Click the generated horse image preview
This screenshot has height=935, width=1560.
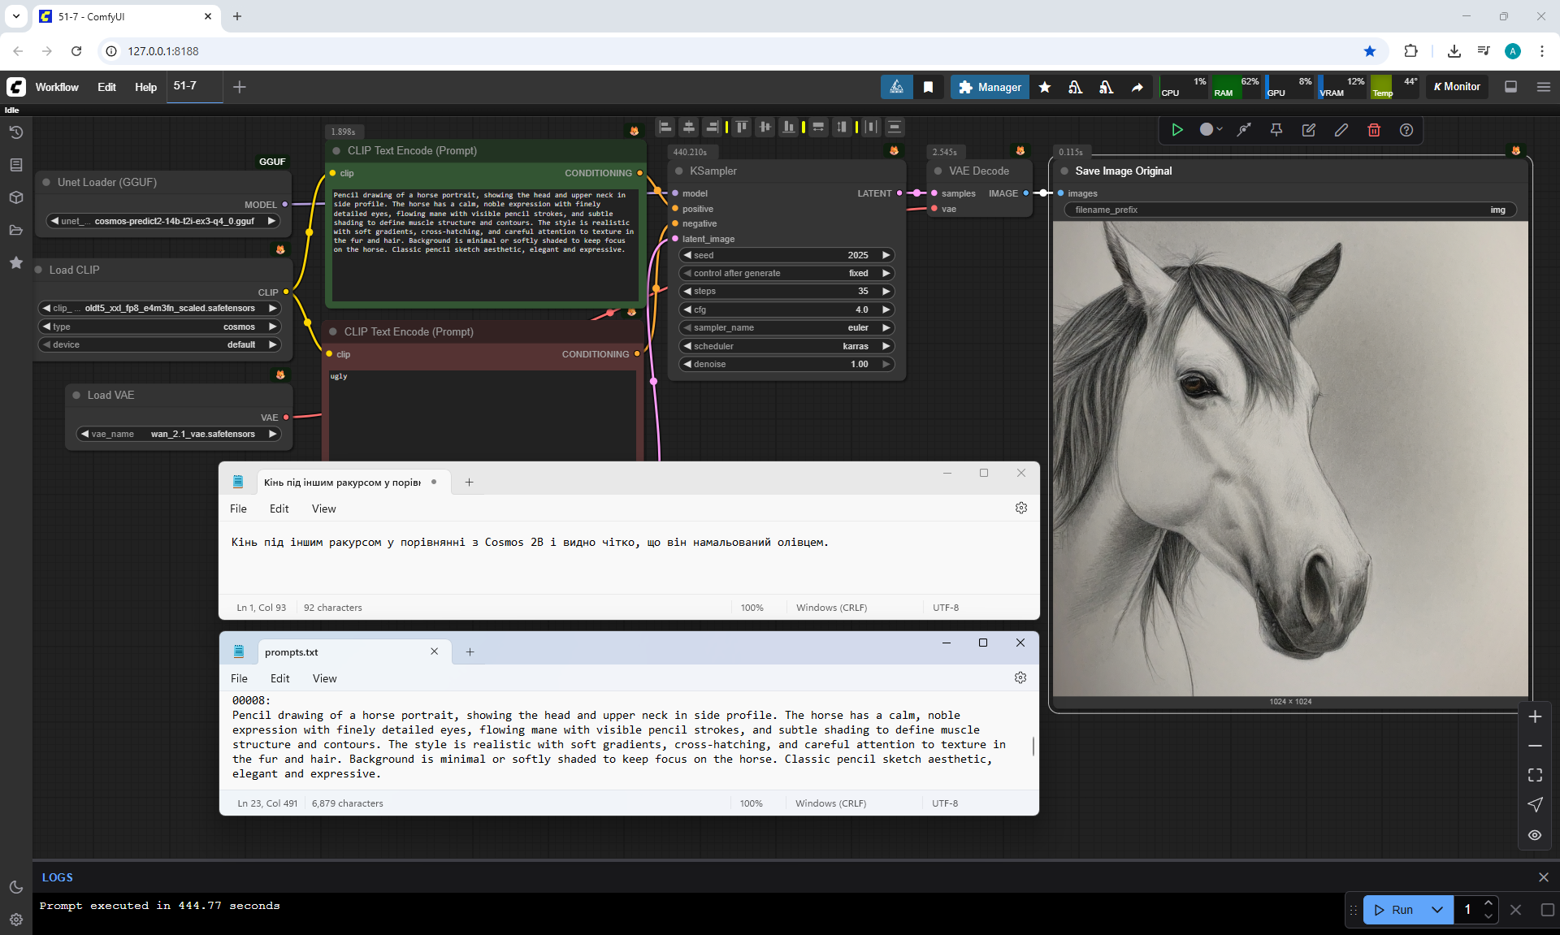(x=1289, y=459)
